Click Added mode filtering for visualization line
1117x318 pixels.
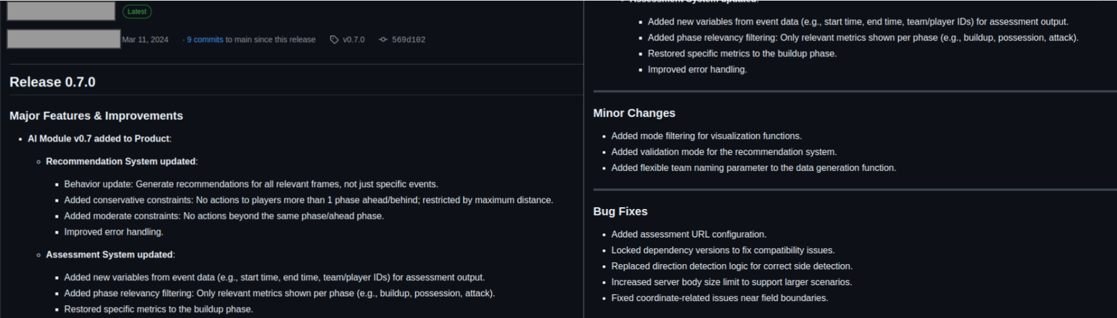706,136
